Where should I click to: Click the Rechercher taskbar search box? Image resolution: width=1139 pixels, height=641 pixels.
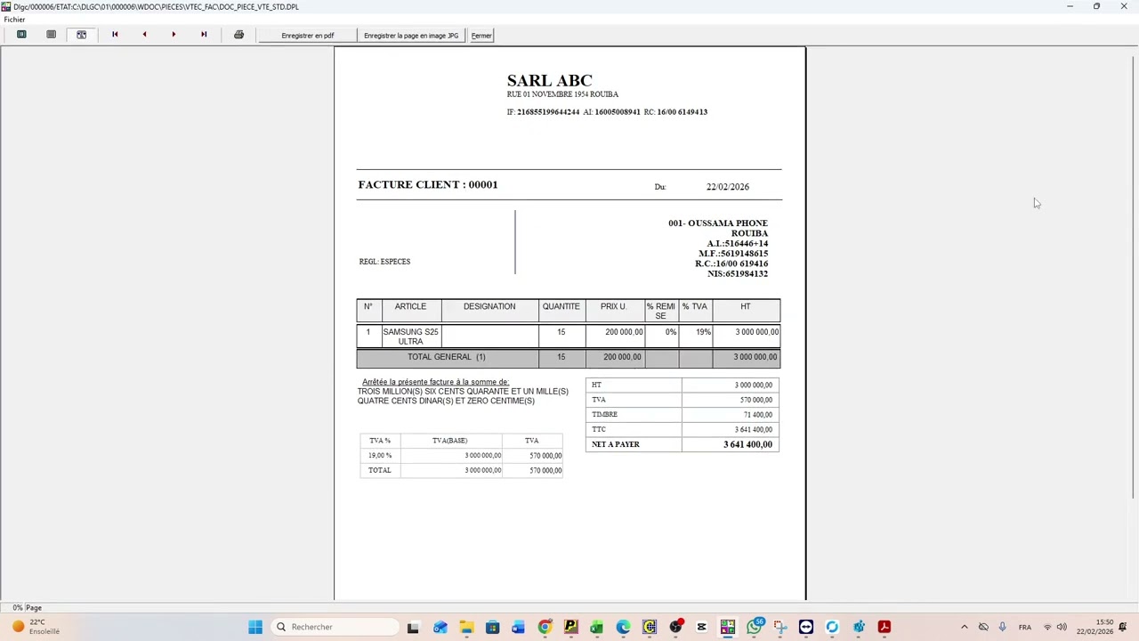336,627
